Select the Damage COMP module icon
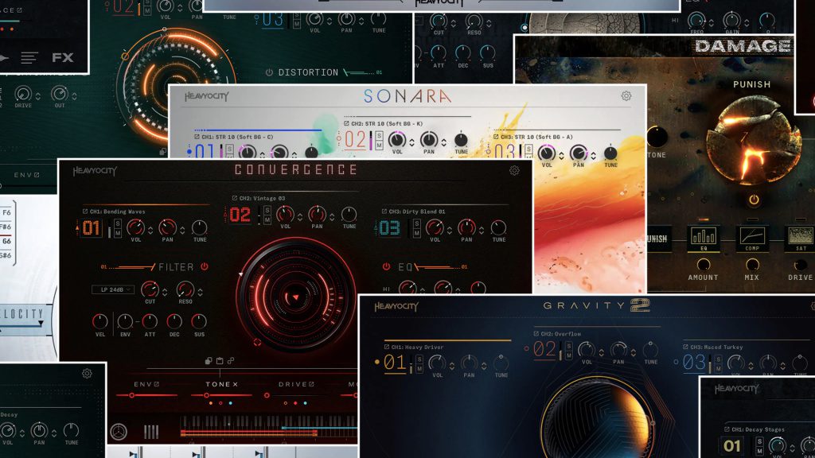 pyautogui.click(x=752, y=239)
